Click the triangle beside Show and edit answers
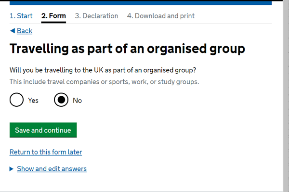The image size is (289, 192). pyautogui.click(x=12, y=169)
